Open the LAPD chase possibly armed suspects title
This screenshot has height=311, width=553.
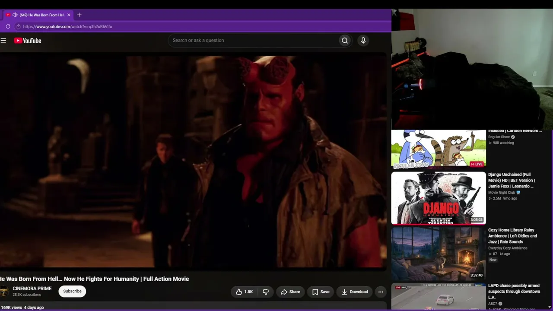coord(514,292)
